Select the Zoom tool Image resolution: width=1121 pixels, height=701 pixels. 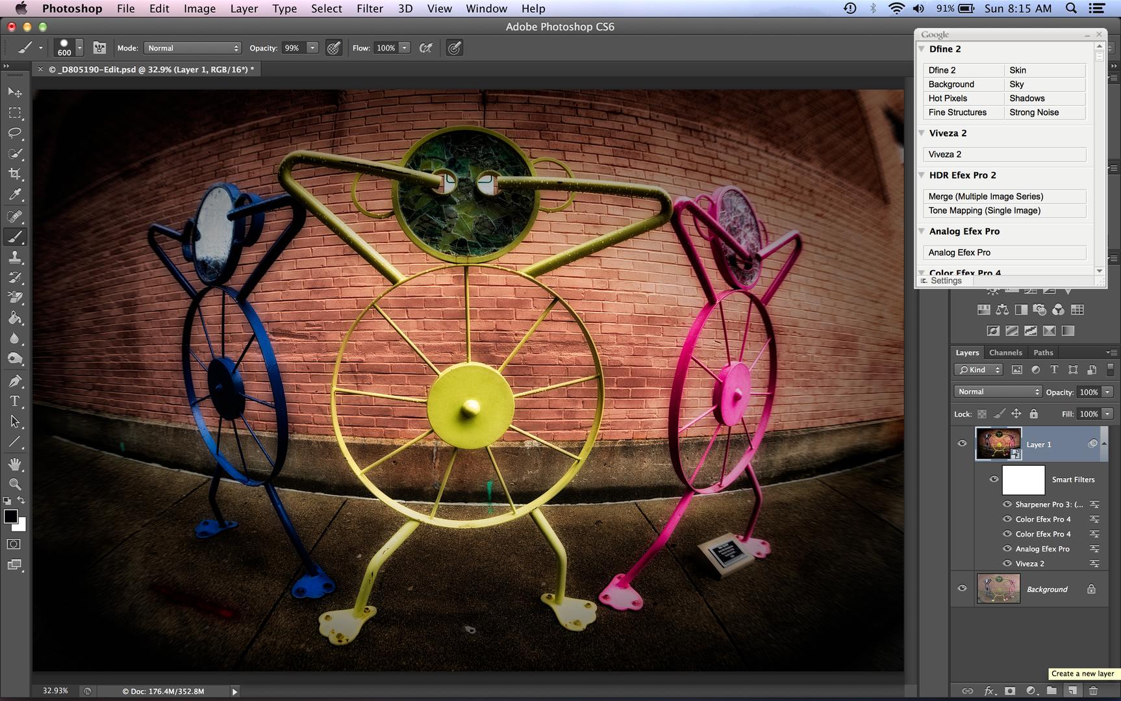coord(14,484)
